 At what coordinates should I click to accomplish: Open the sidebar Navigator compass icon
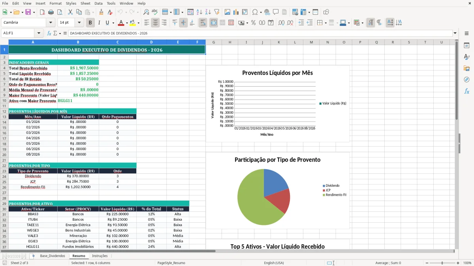pos(466,80)
